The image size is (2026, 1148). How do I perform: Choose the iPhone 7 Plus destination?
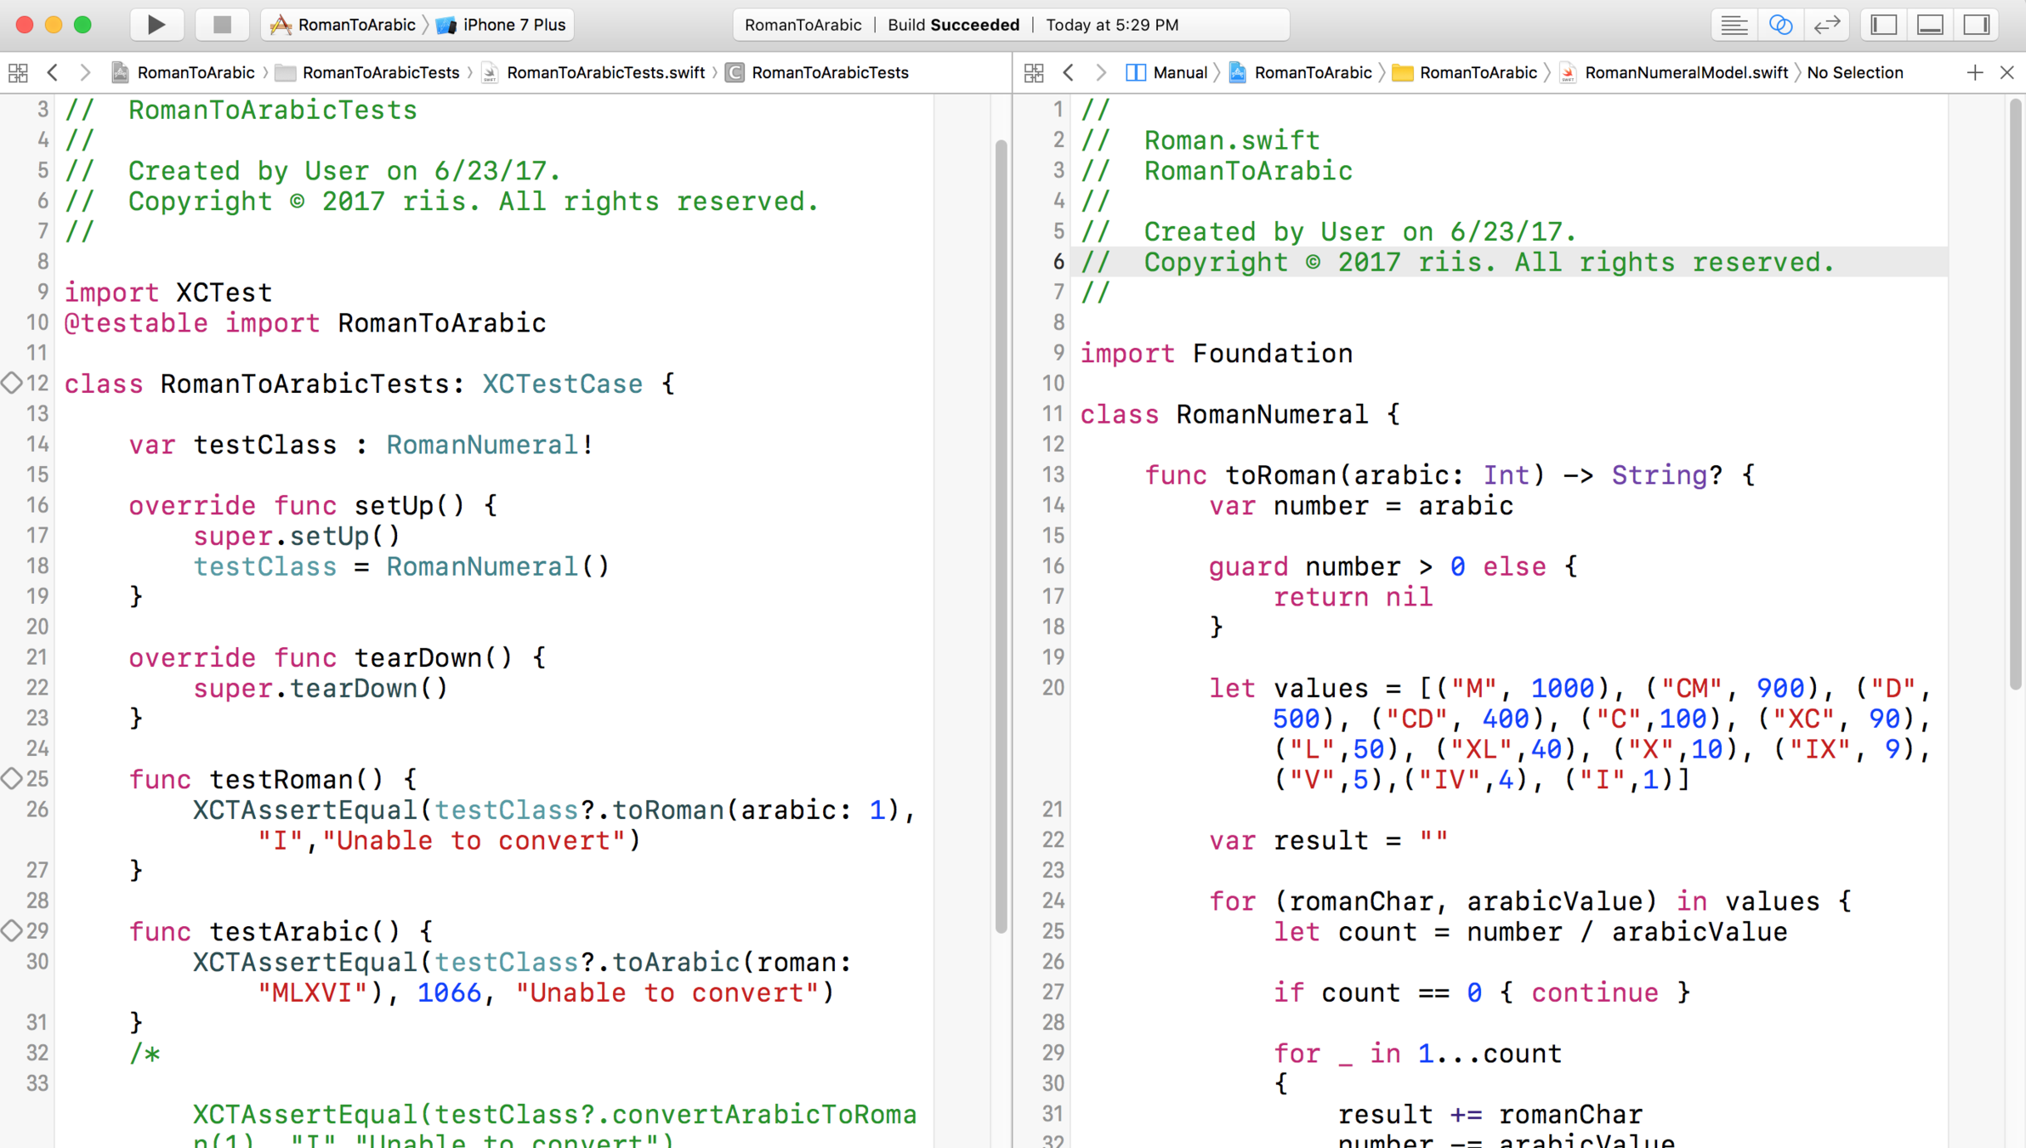(513, 25)
